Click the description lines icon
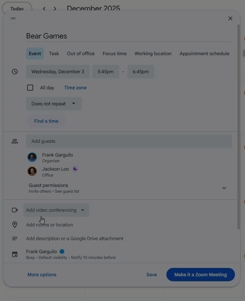 point(15,238)
